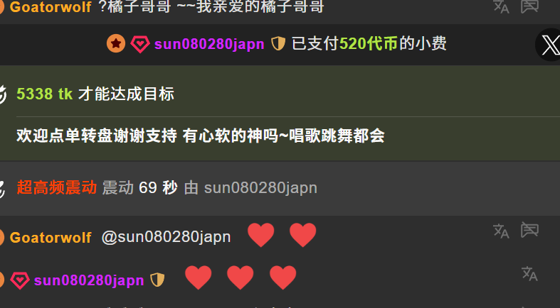Open sun080280japn profile from tip notice

[x=209, y=44]
